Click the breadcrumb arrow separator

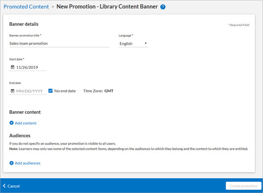click(53, 7)
